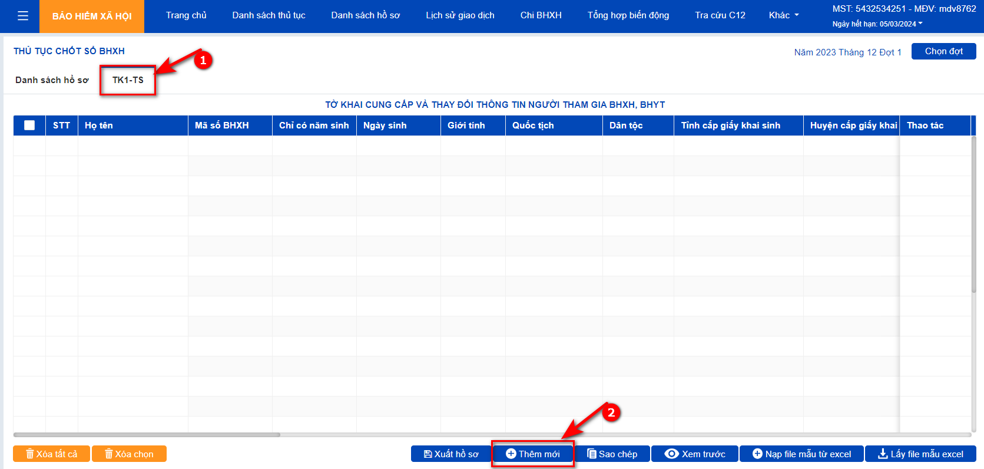Click download icon on Lấy file mẫu excel
The height and width of the screenshot is (469, 984).
[883, 454]
